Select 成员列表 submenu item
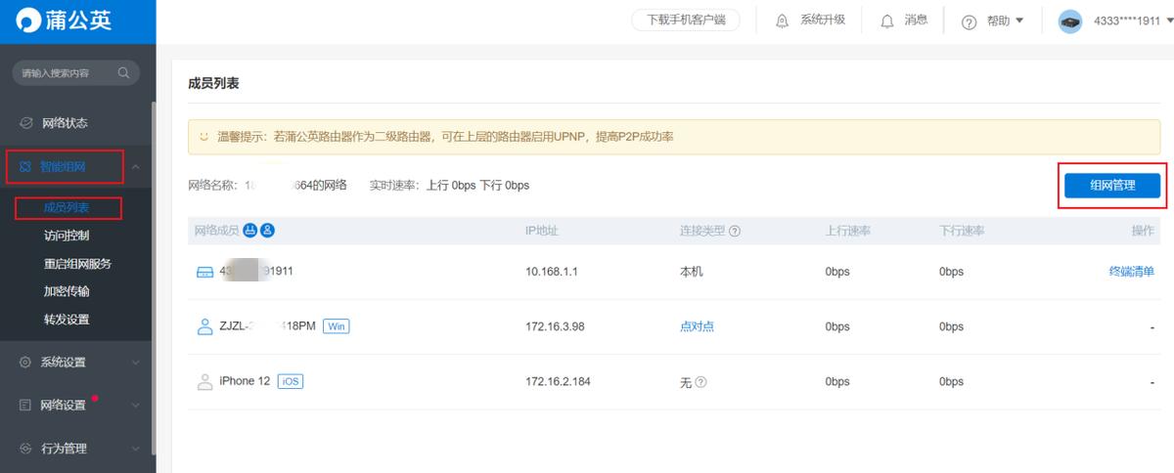Image resolution: width=1174 pixels, height=473 pixels. (67, 208)
